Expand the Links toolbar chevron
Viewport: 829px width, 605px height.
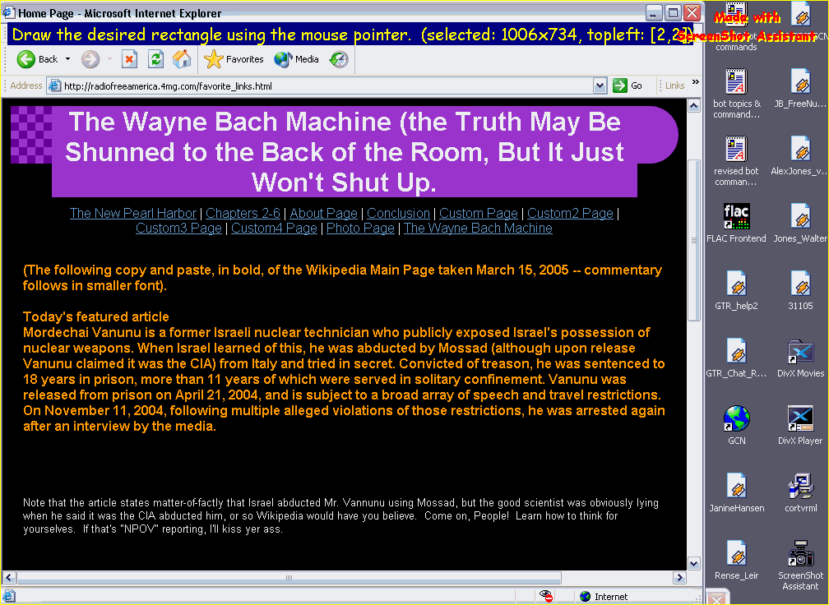[x=695, y=82]
